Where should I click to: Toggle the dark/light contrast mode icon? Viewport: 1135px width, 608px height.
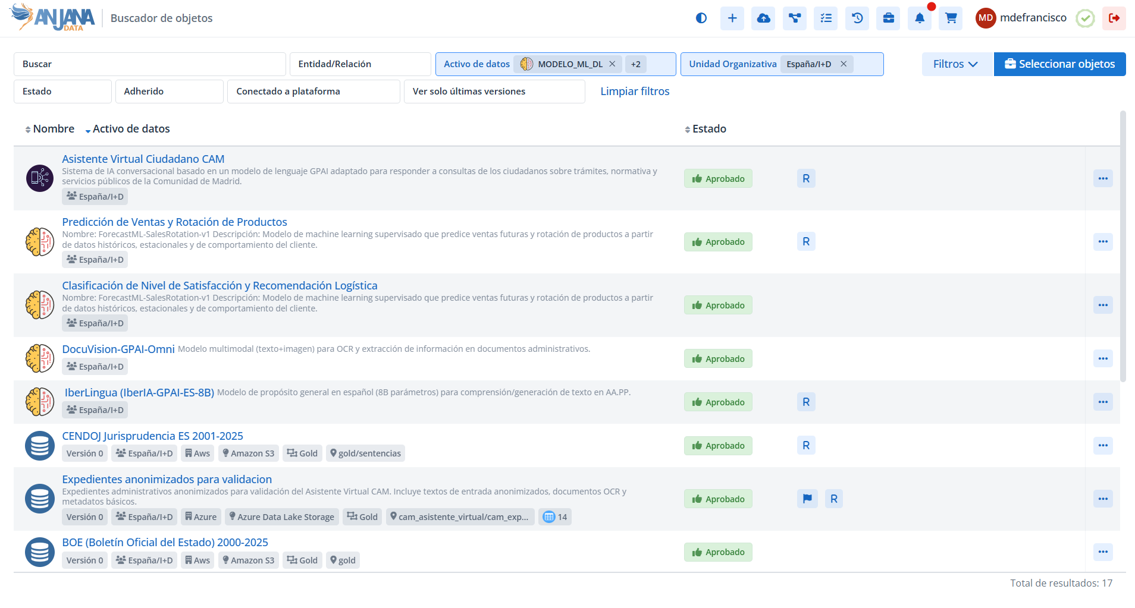[701, 18]
